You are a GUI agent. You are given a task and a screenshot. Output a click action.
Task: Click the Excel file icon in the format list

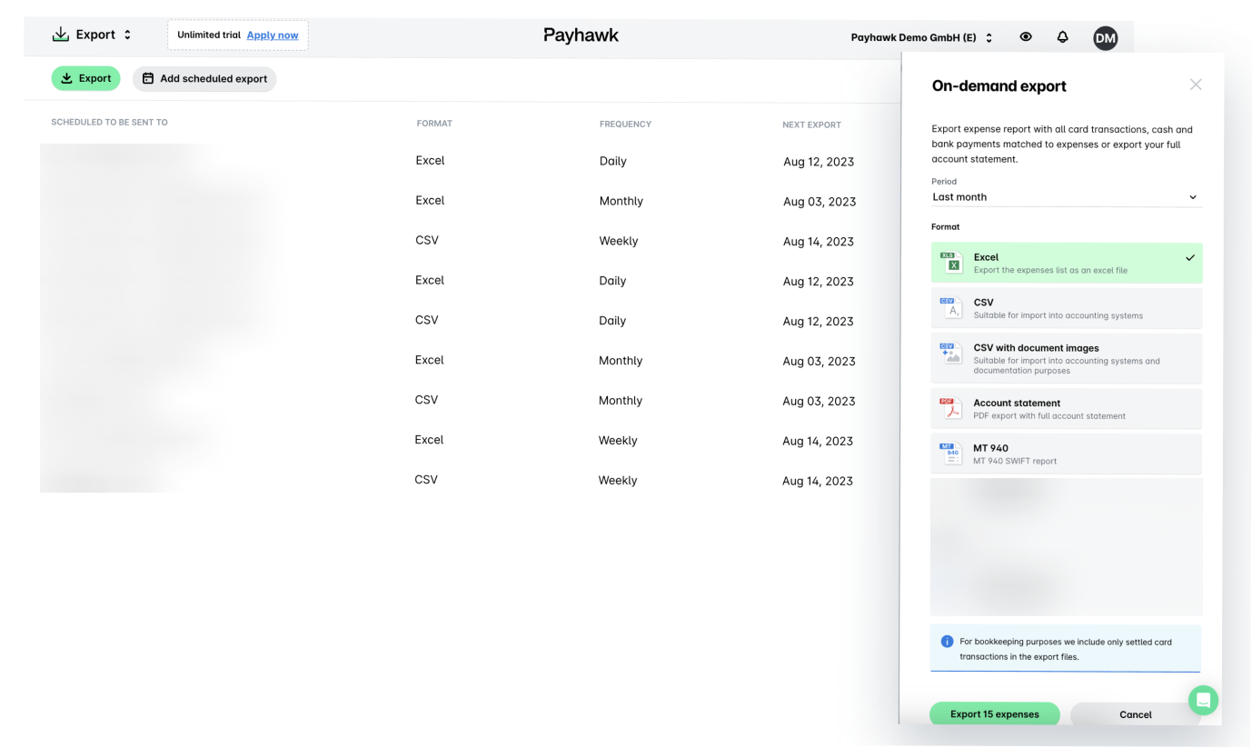click(x=950, y=263)
